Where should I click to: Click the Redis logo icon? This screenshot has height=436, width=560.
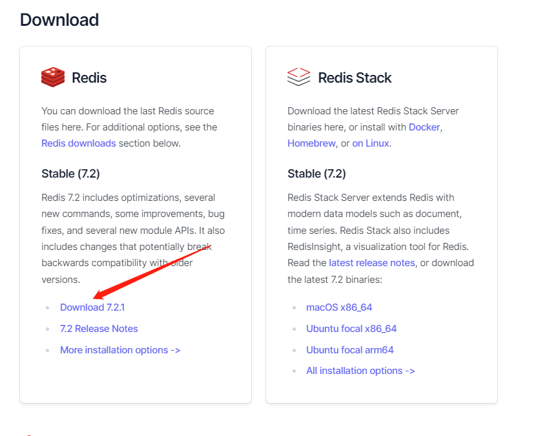pyautogui.click(x=52, y=77)
